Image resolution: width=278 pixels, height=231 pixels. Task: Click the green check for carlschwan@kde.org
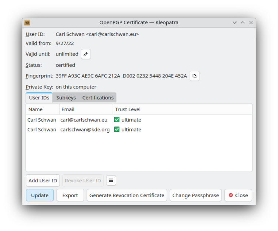click(x=117, y=130)
